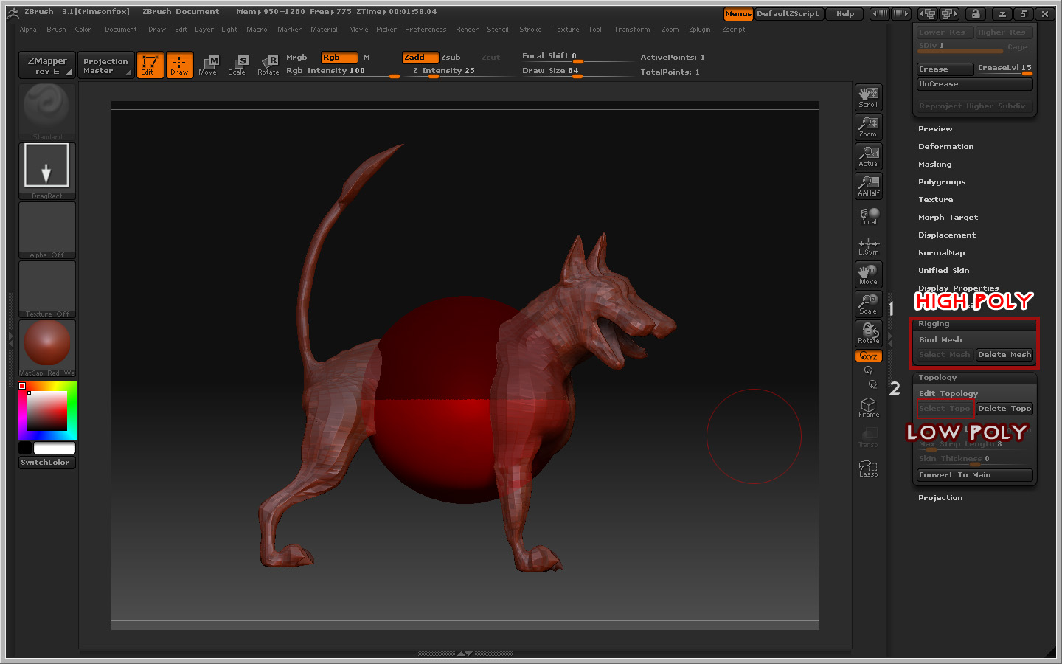Click the Delete Topo button
This screenshot has width=1062, height=664.
[x=1004, y=409]
